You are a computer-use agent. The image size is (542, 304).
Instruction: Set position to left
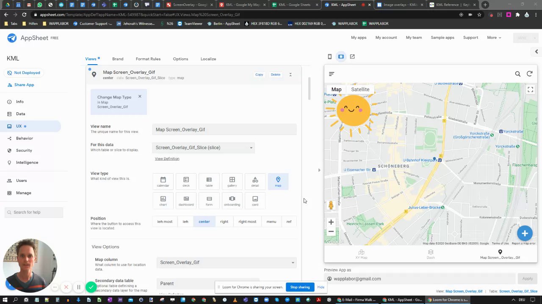[x=185, y=222]
